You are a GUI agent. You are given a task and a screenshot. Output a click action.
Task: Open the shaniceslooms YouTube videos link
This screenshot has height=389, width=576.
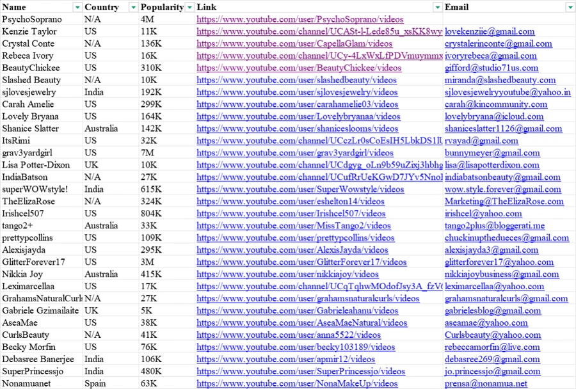click(297, 129)
